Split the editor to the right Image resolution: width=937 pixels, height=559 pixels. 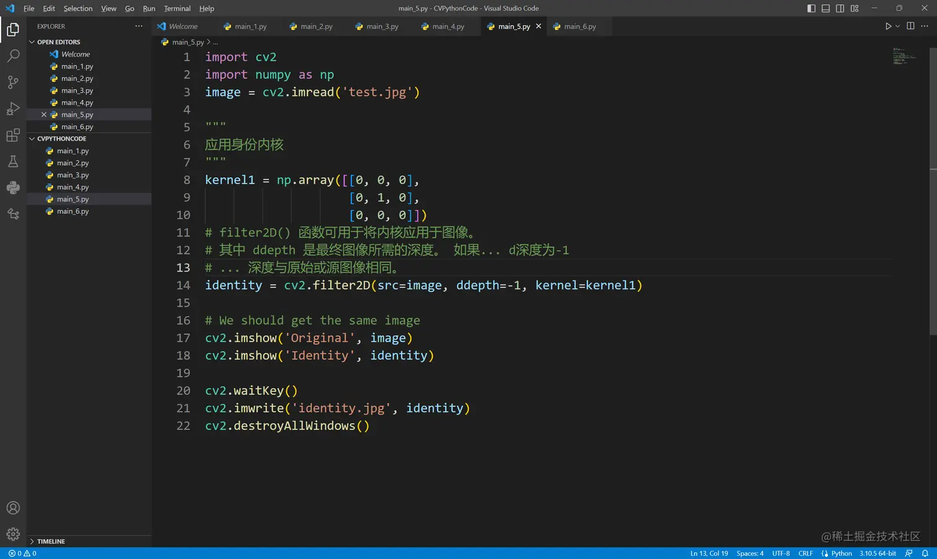(910, 26)
